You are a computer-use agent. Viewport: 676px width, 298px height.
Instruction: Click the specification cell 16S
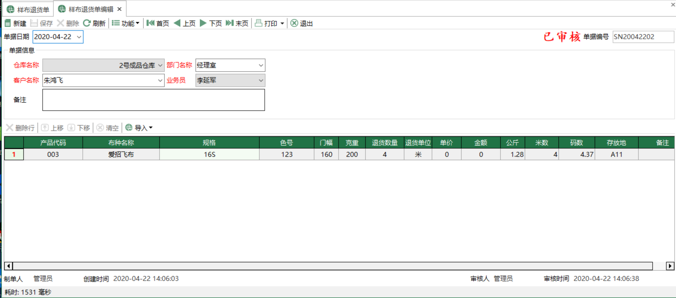pyautogui.click(x=209, y=154)
